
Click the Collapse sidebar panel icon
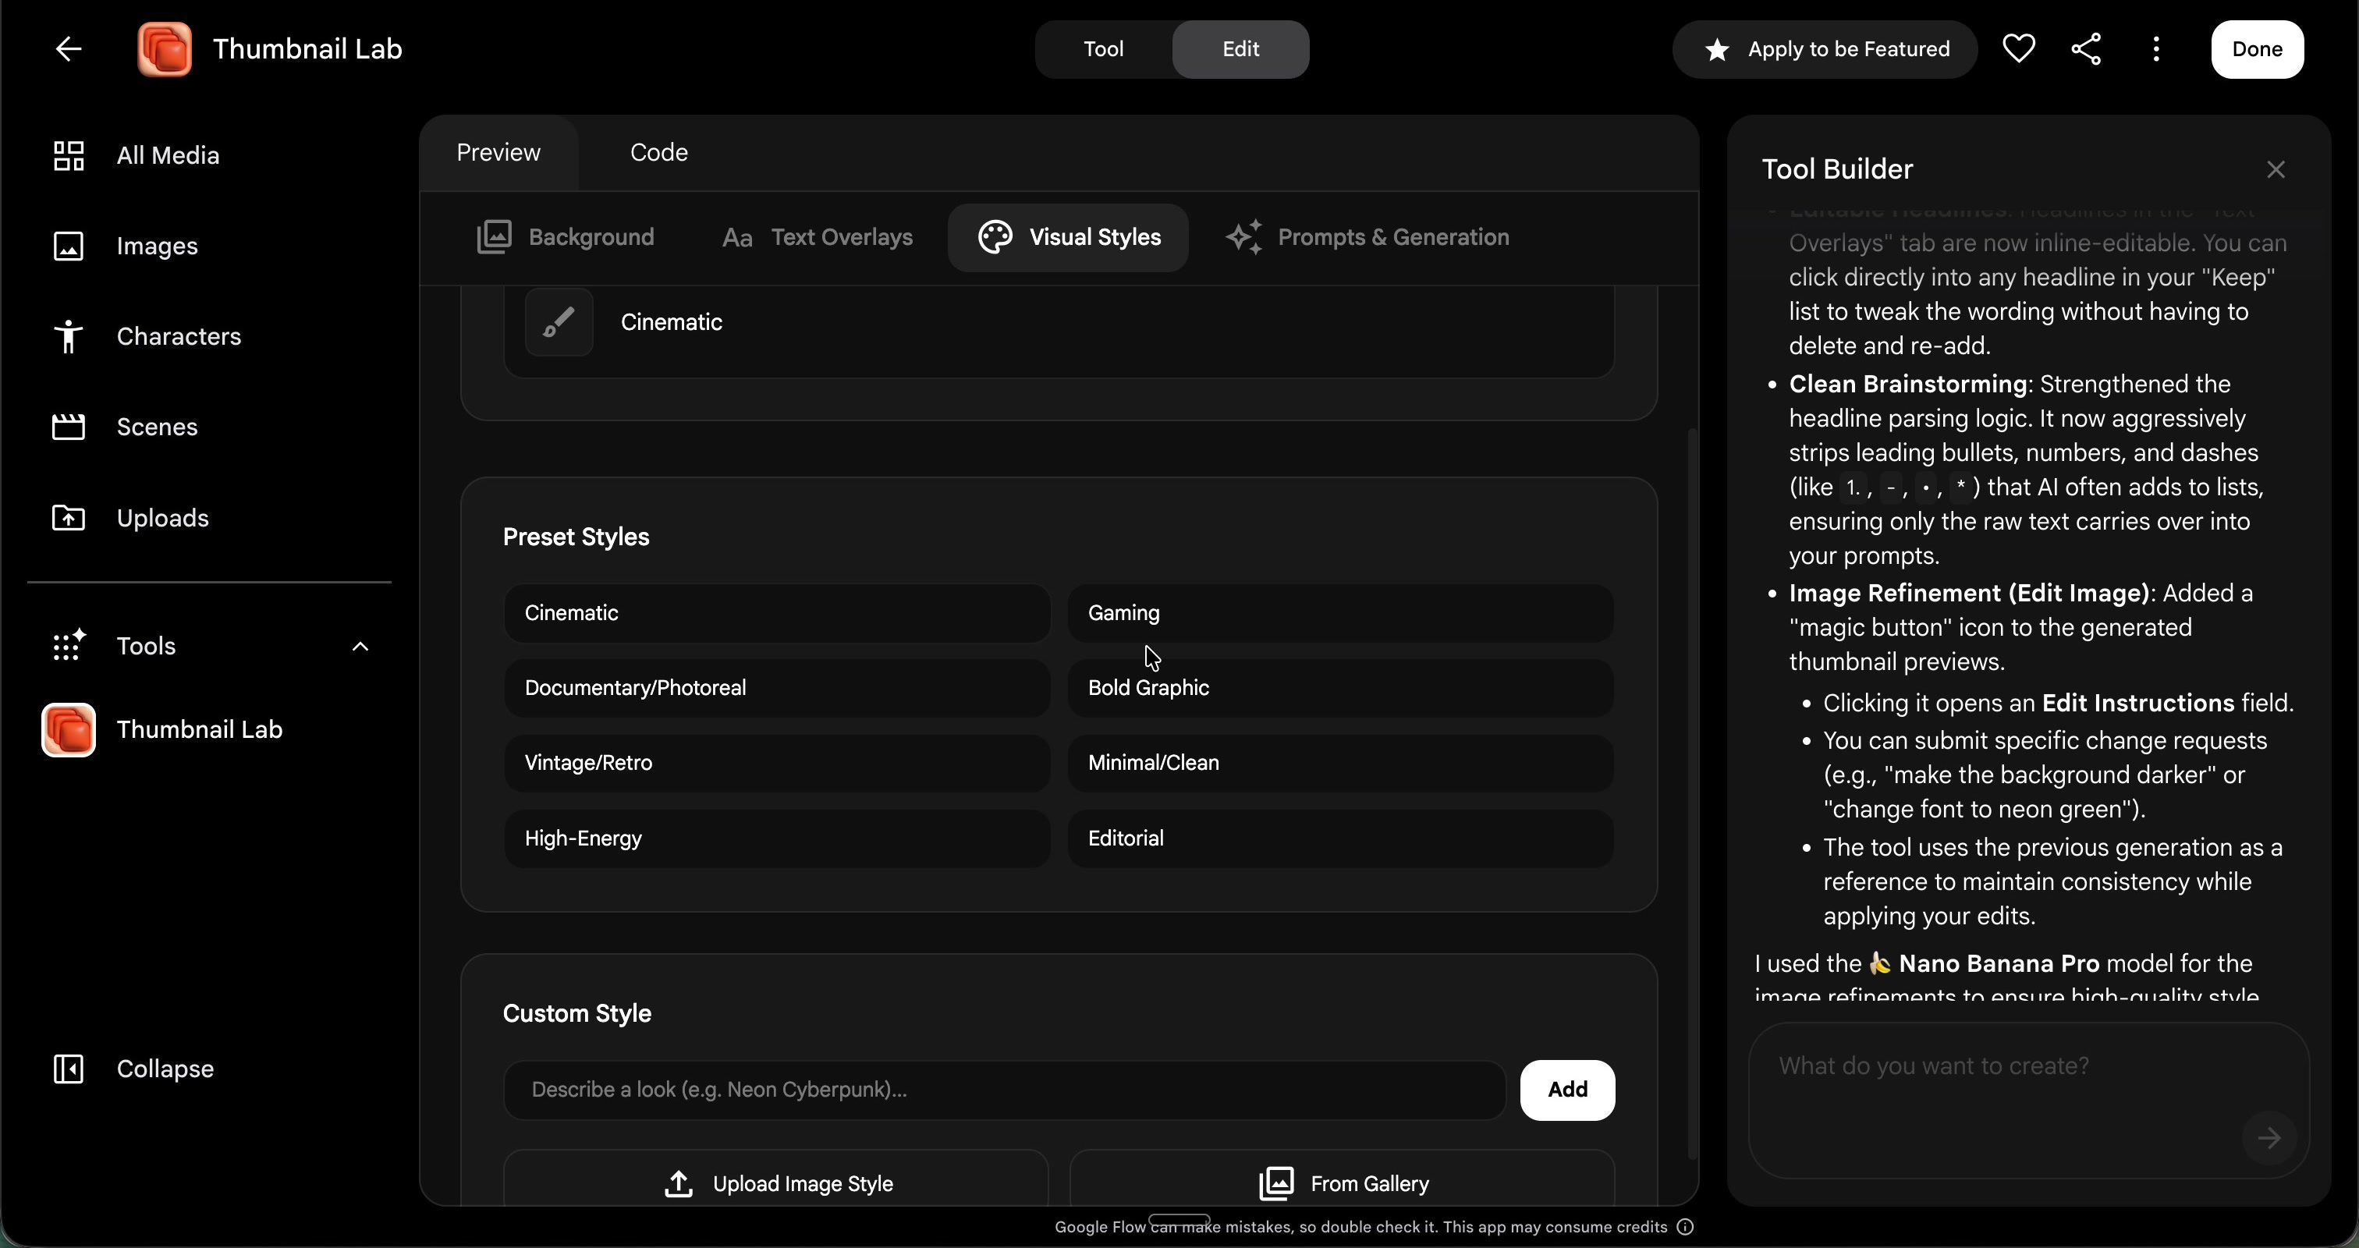pyautogui.click(x=69, y=1069)
